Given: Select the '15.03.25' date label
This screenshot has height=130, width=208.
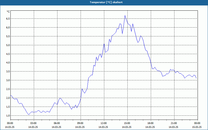Looking at the screenshot, I should [197, 127].
